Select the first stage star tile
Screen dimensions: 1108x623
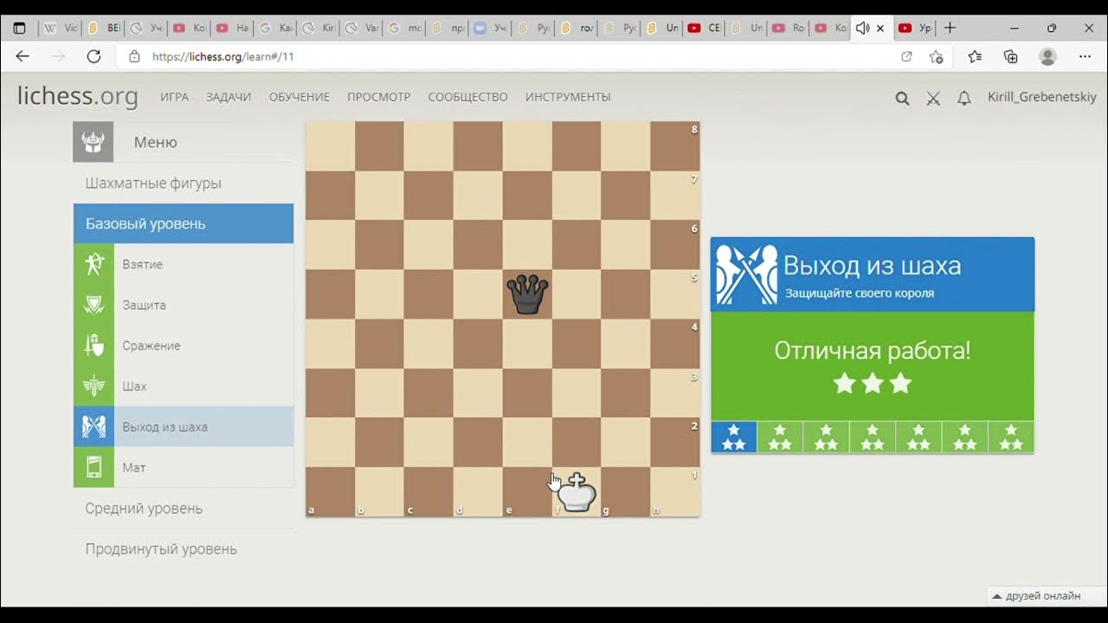734,437
